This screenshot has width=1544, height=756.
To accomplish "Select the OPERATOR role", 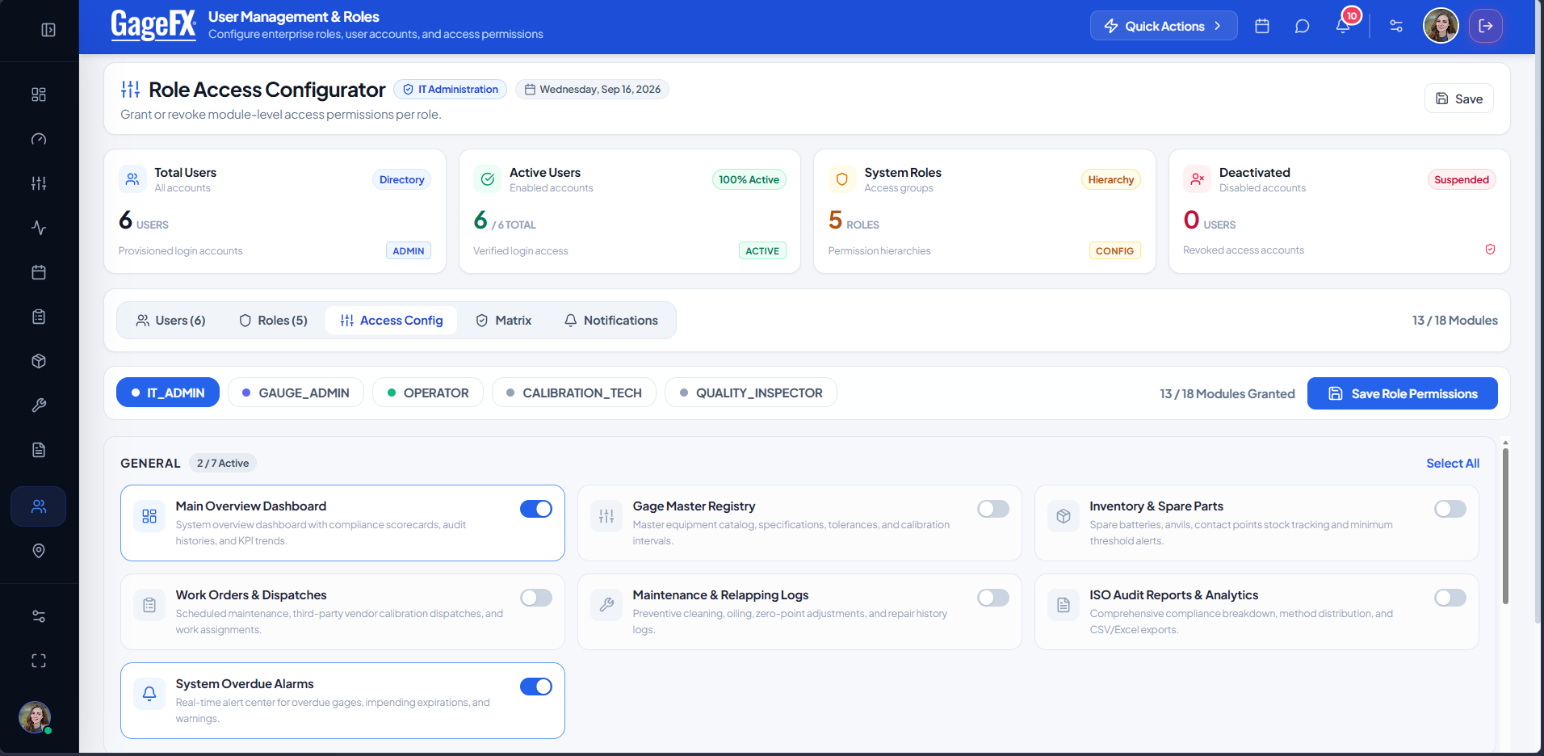I will 428,393.
